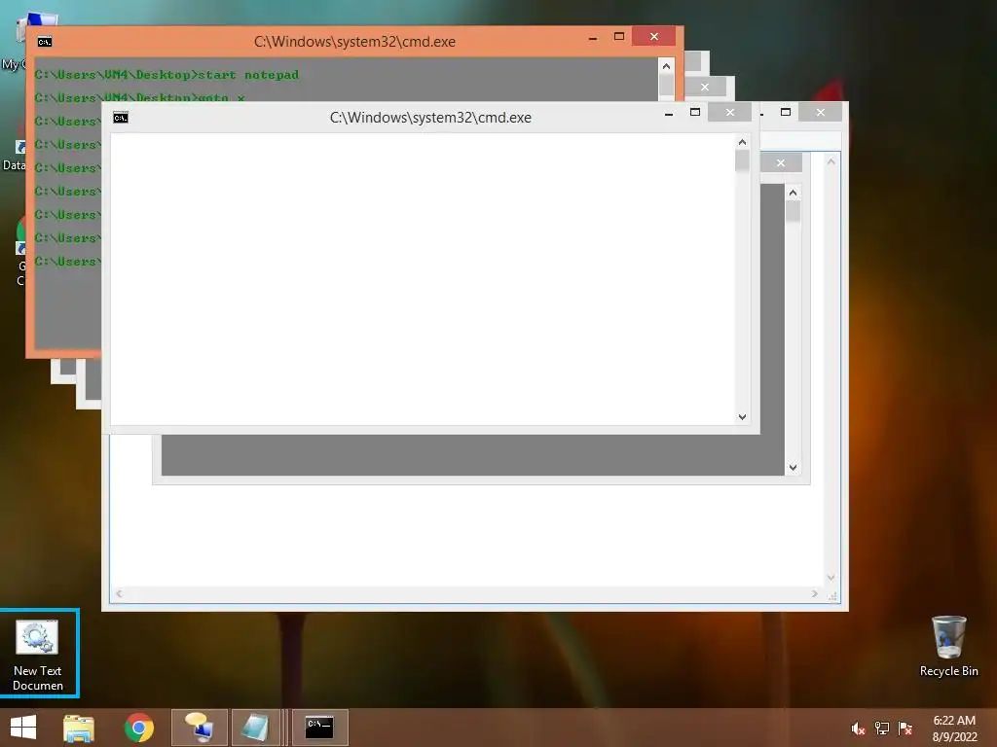Viewport: 997px width, 747px height.
Task: Open system menu icon of front cmd window
Action: coord(120,118)
